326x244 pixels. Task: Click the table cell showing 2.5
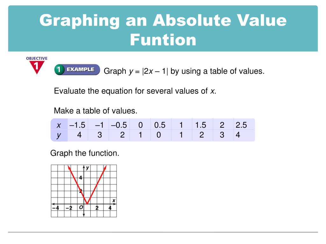(241, 125)
